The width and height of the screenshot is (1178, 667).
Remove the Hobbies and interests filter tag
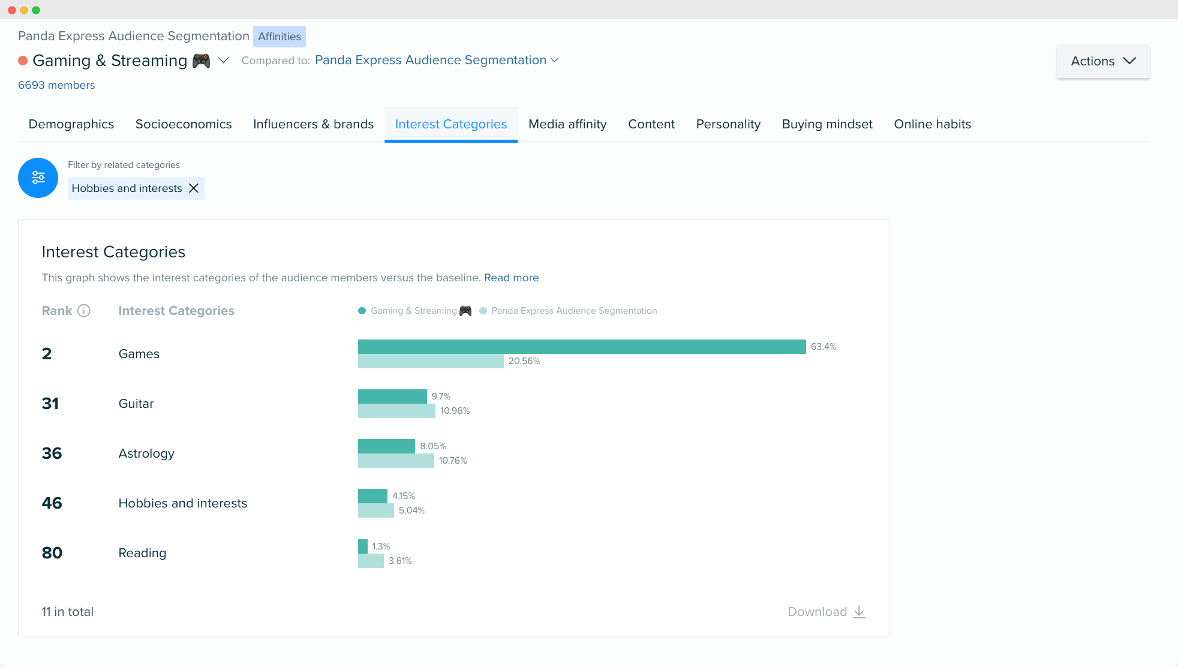tap(193, 188)
